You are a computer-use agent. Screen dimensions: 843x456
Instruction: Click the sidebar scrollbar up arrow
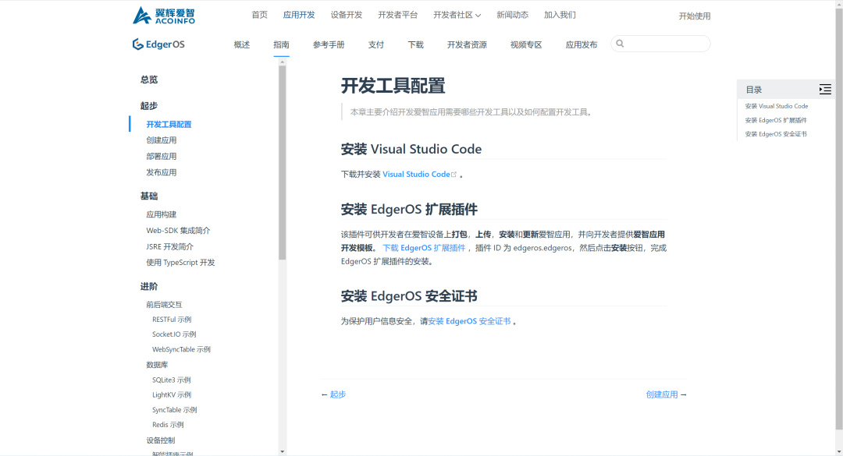283,62
